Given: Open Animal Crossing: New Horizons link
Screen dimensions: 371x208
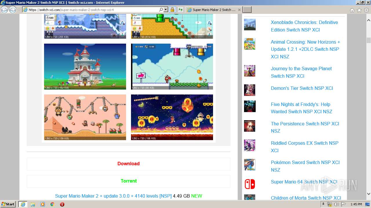Looking at the screenshot, I should [305, 49].
